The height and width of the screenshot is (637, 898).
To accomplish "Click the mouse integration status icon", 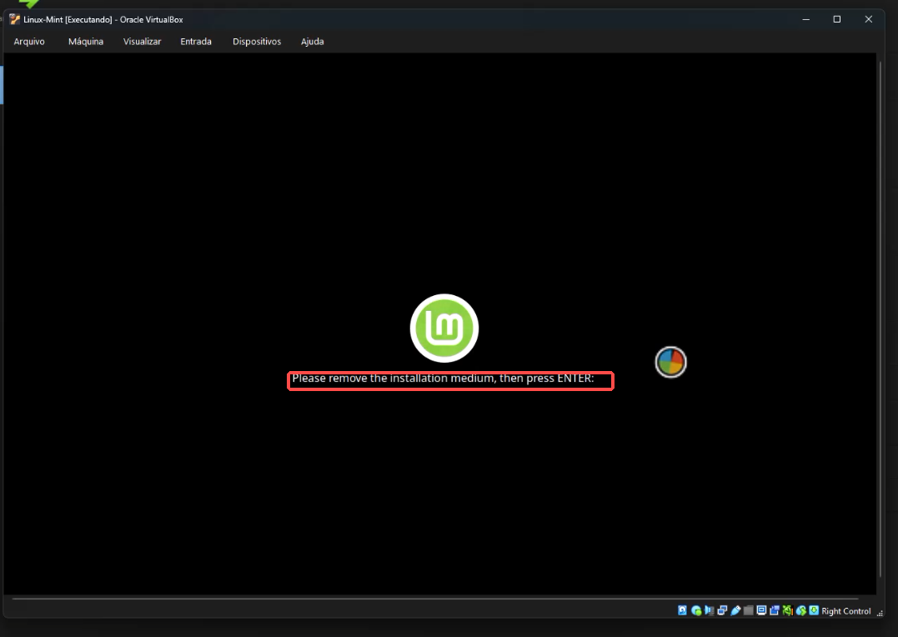I will point(800,610).
